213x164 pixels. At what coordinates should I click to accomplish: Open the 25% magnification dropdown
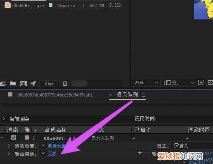[x=146, y=82]
